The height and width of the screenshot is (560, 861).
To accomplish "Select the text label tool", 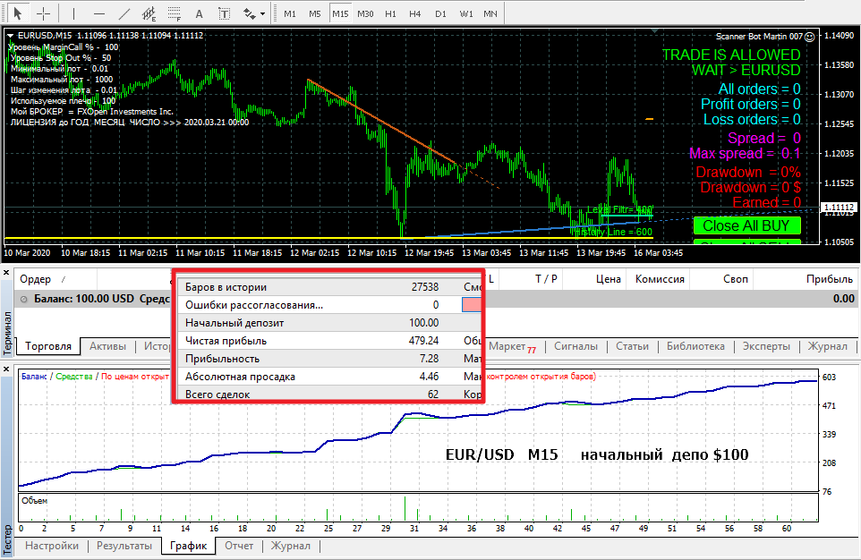I will point(199,13).
